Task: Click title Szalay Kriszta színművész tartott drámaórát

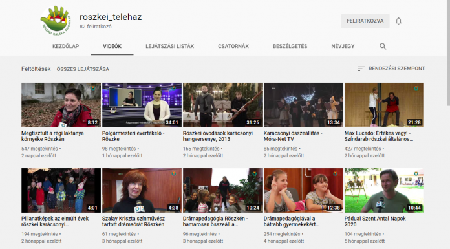Action: (133, 221)
